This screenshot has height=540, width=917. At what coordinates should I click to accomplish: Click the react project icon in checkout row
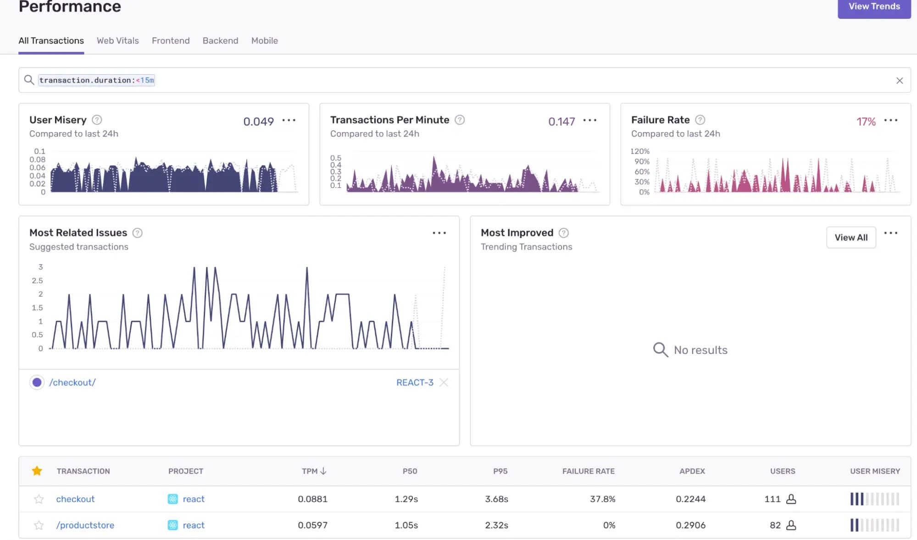click(x=172, y=499)
